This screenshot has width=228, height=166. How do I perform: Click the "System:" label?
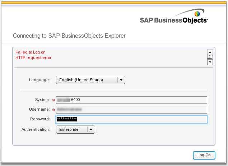point(42,100)
